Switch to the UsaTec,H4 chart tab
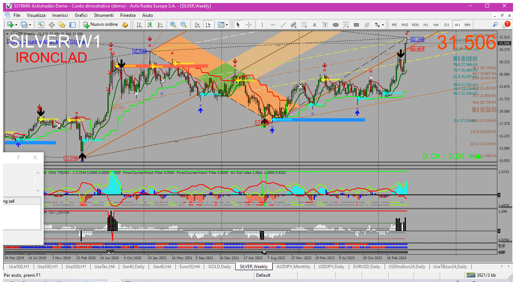Viewport: 516px width, 282px height. point(105,267)
